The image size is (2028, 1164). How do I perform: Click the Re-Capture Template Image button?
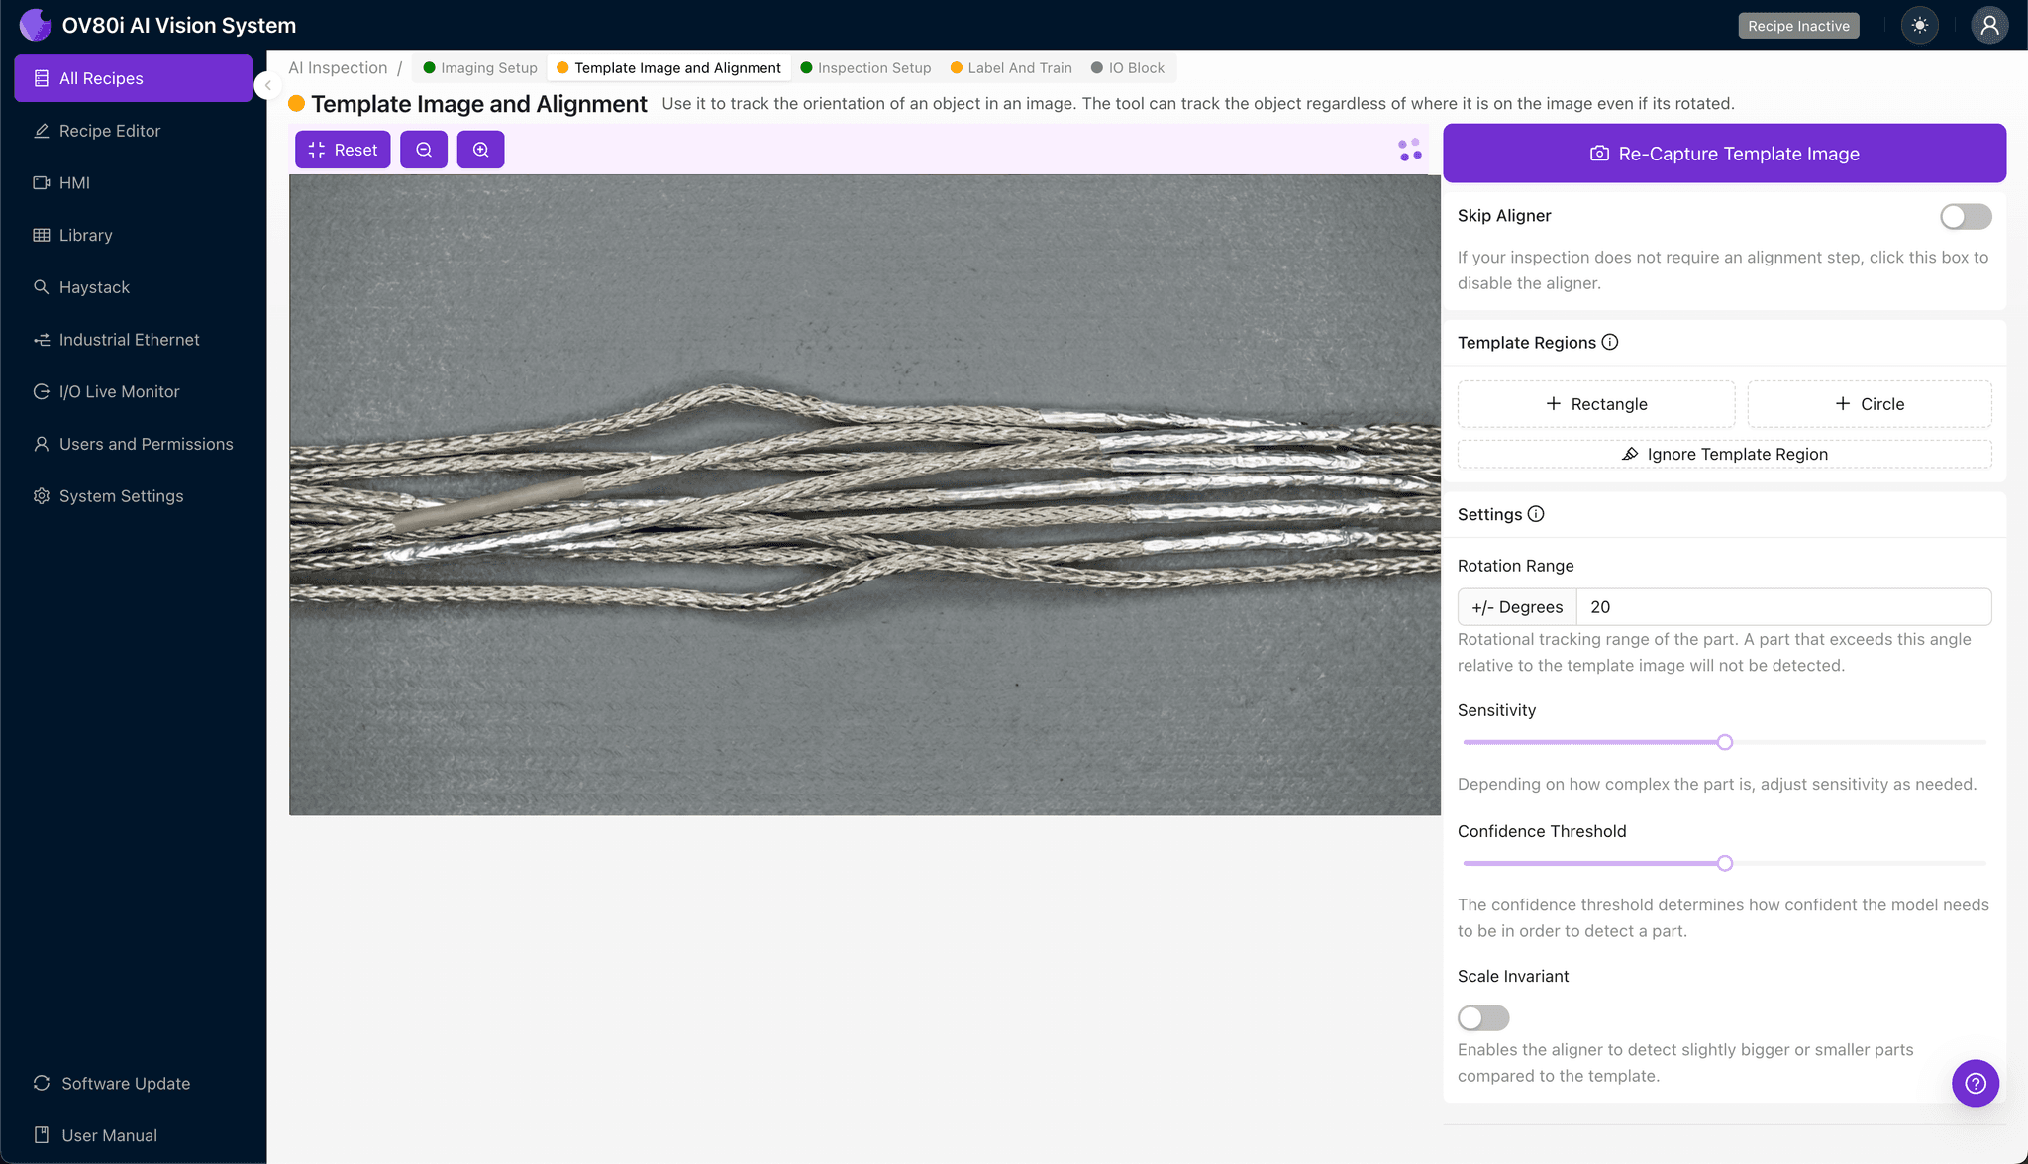[x=1723, y=154]
